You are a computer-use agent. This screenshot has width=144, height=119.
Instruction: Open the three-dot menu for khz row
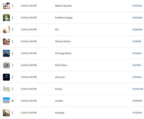(13, 29)
